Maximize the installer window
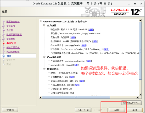Image resolution: width=145 pixels, height=113 pixels. (x=135, y=4)
